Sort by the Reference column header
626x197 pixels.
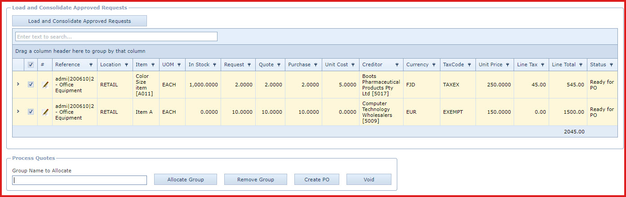[67, 65]
